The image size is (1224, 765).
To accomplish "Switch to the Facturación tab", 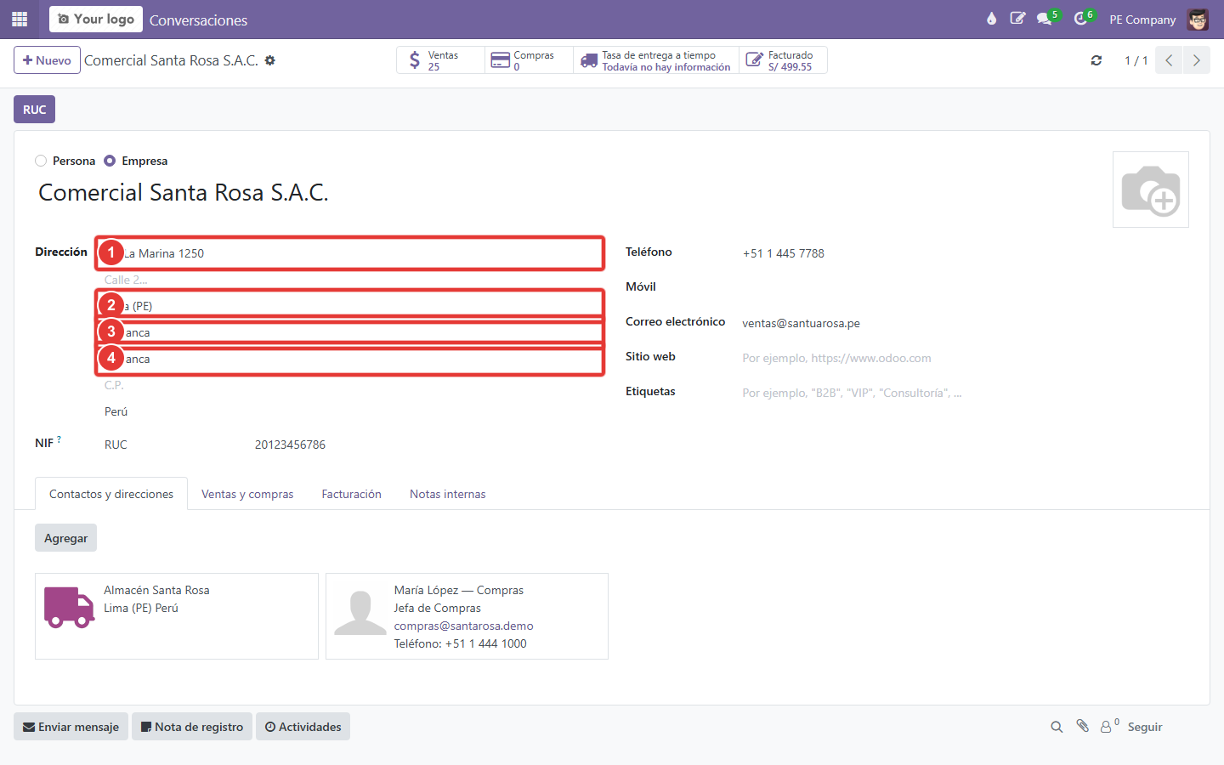I will click(351, 494).
